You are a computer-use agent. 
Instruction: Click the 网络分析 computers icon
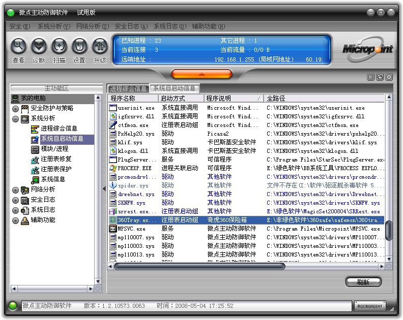pyautogui.click(x=25, y=190)
